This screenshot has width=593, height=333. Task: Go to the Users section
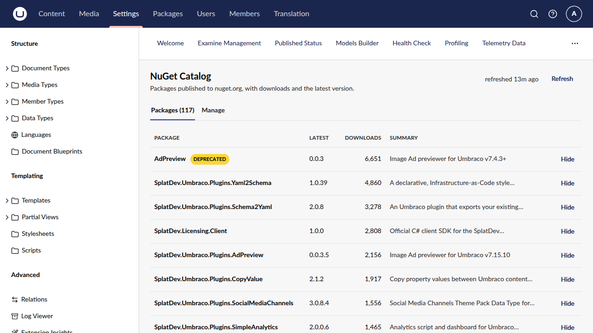(206, 14)
